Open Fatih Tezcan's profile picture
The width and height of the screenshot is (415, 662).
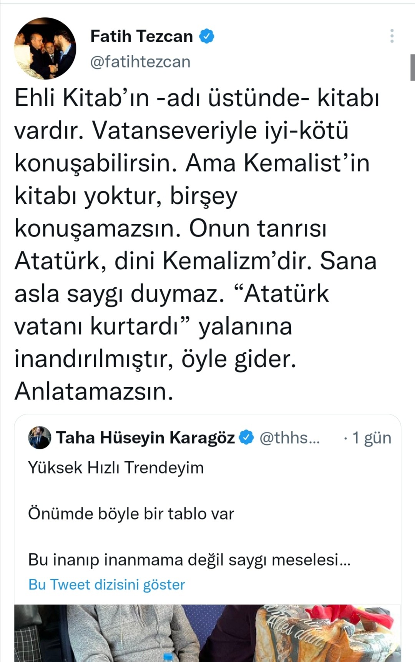pyautogui.click(x=45, y=48)
